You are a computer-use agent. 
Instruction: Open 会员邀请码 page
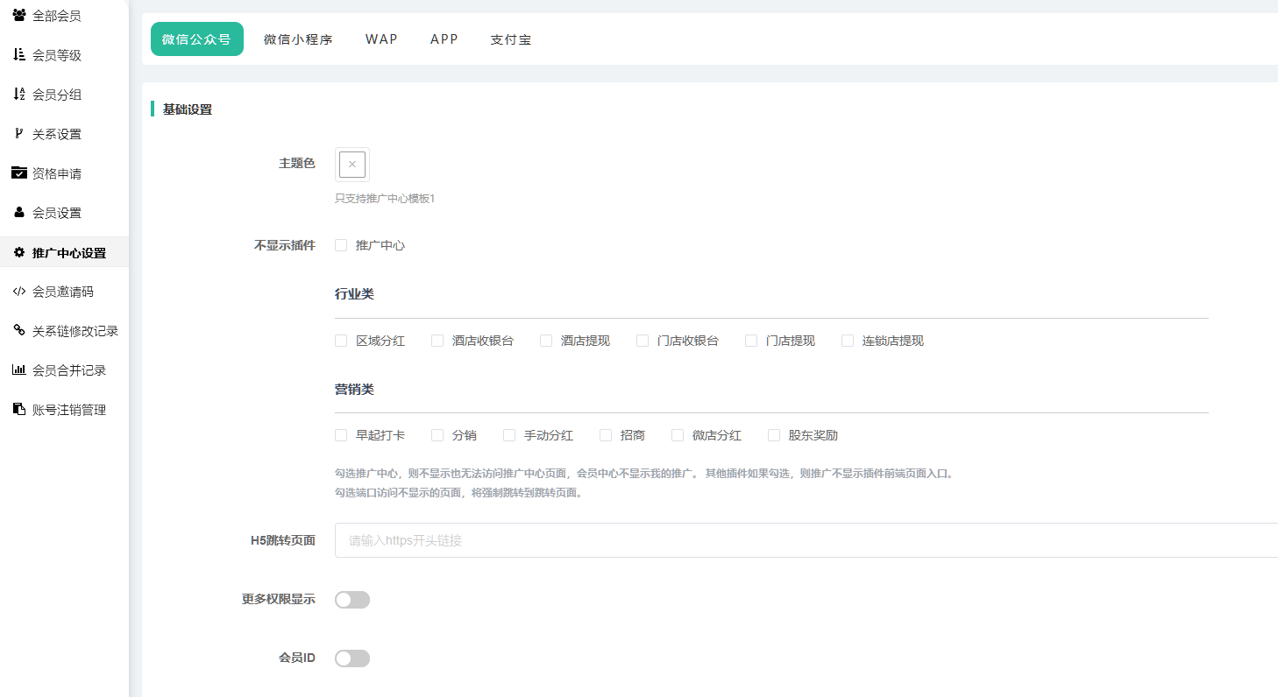click(64, 292)
